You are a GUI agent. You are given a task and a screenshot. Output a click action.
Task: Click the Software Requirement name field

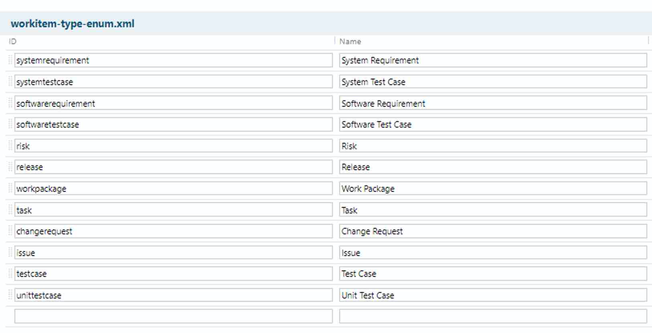point(493,104)
